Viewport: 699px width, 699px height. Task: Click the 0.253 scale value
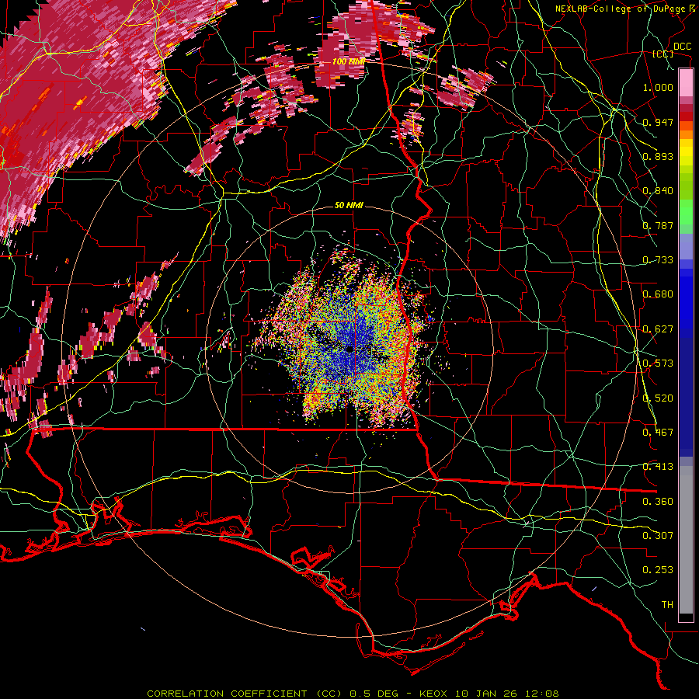(658, 570)
